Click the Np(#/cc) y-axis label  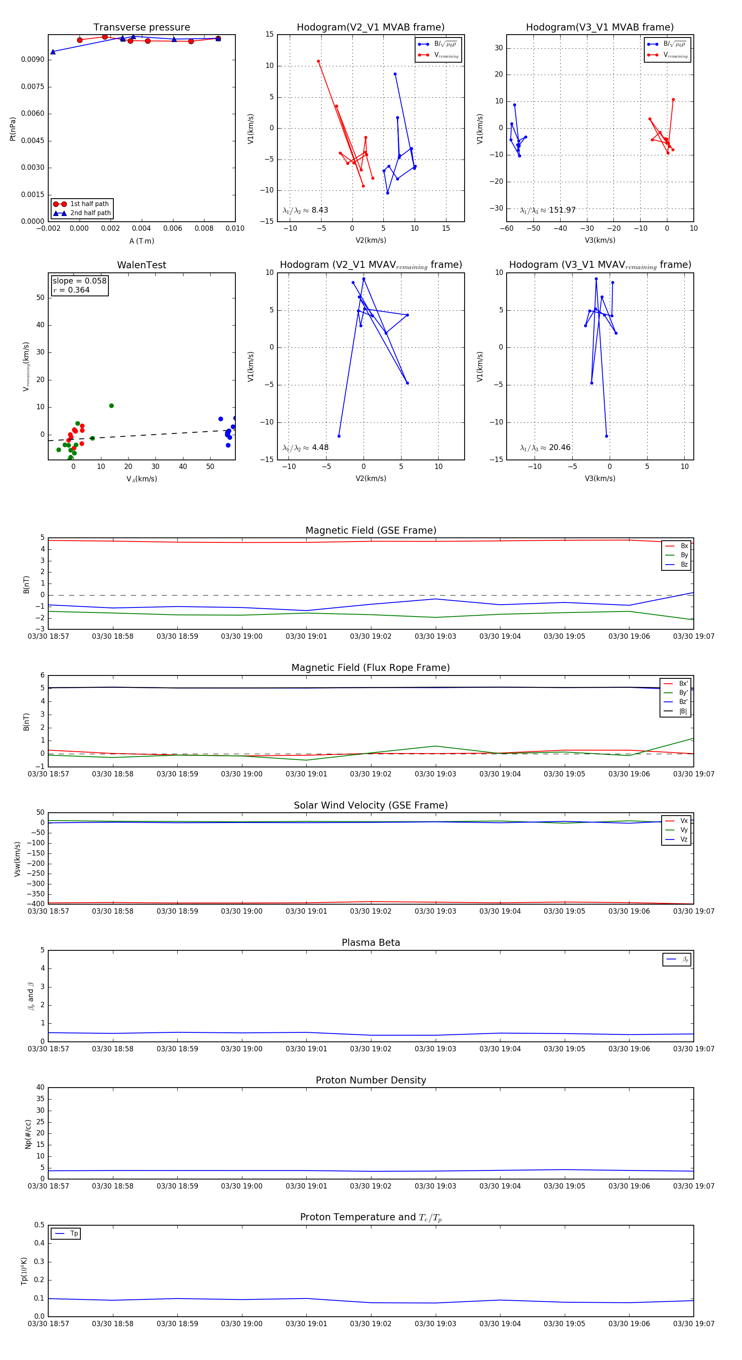(x=28, y=1134)
